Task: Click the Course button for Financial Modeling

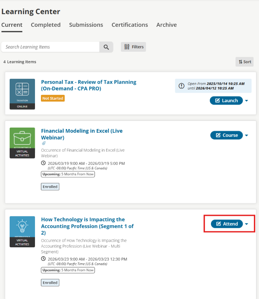Action: click(x=226, y=135)
